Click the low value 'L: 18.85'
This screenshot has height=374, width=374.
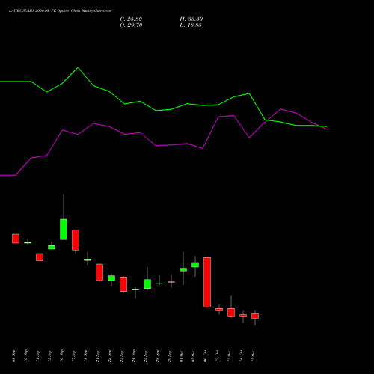click(x=191, y=25)
